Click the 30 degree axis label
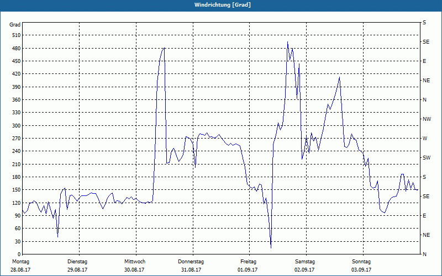Image resolution: width=442 pixels, height=276 pixels. [x=18, y=241]
